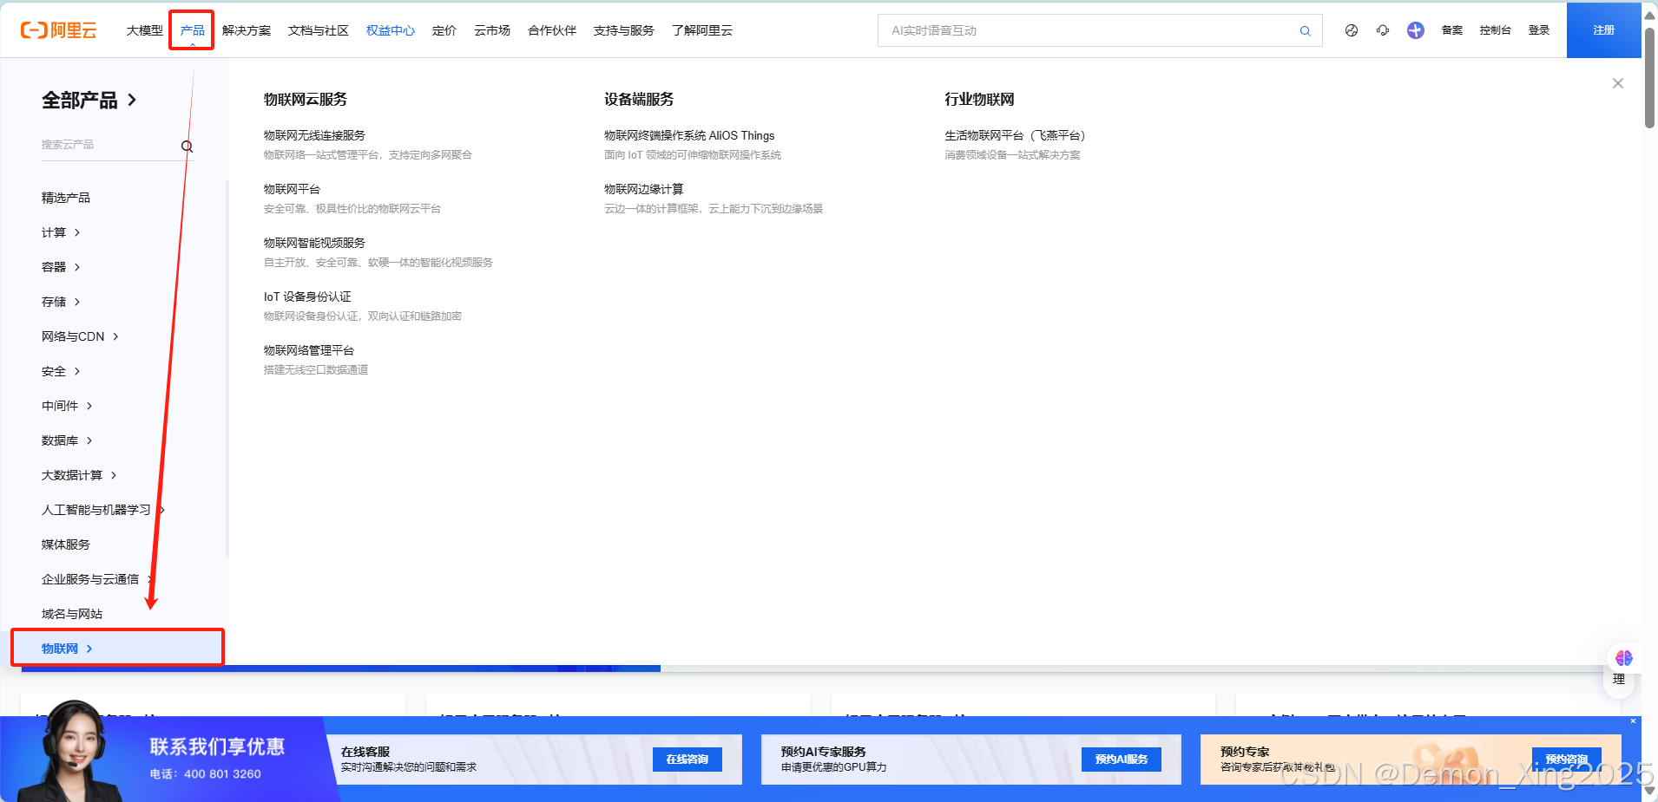Expand the 全部产品 arrow
The width and height of the screenshot is (1658, 802).
132,100
